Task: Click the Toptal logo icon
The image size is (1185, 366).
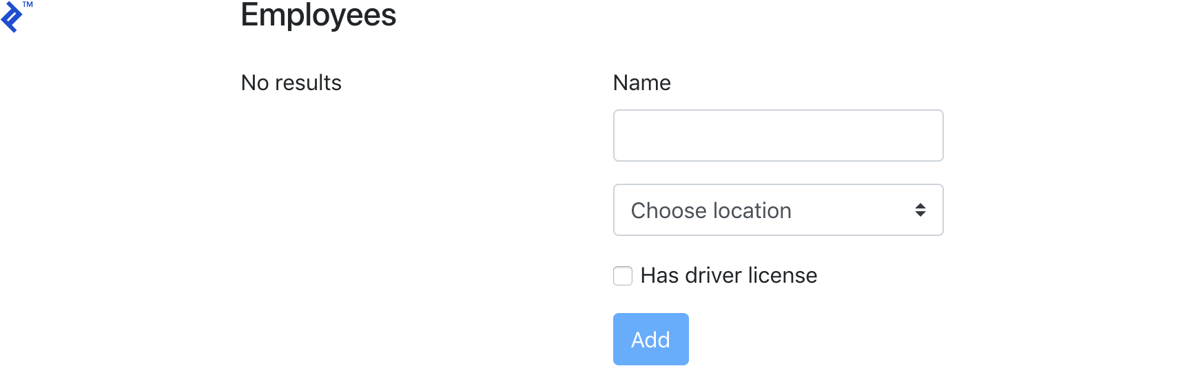Action: 11,18
